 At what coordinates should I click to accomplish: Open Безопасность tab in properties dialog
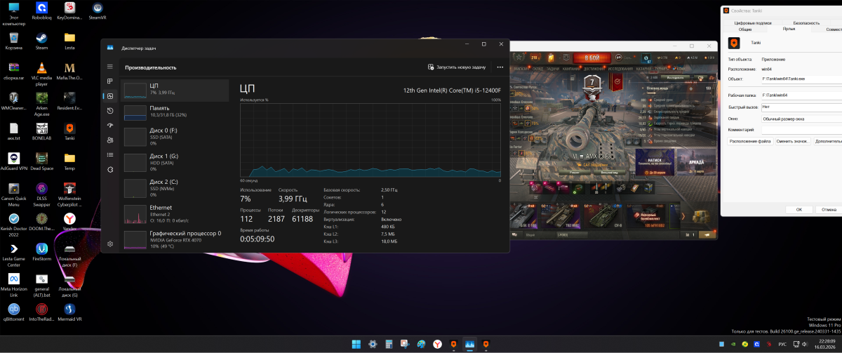point(808,22)
